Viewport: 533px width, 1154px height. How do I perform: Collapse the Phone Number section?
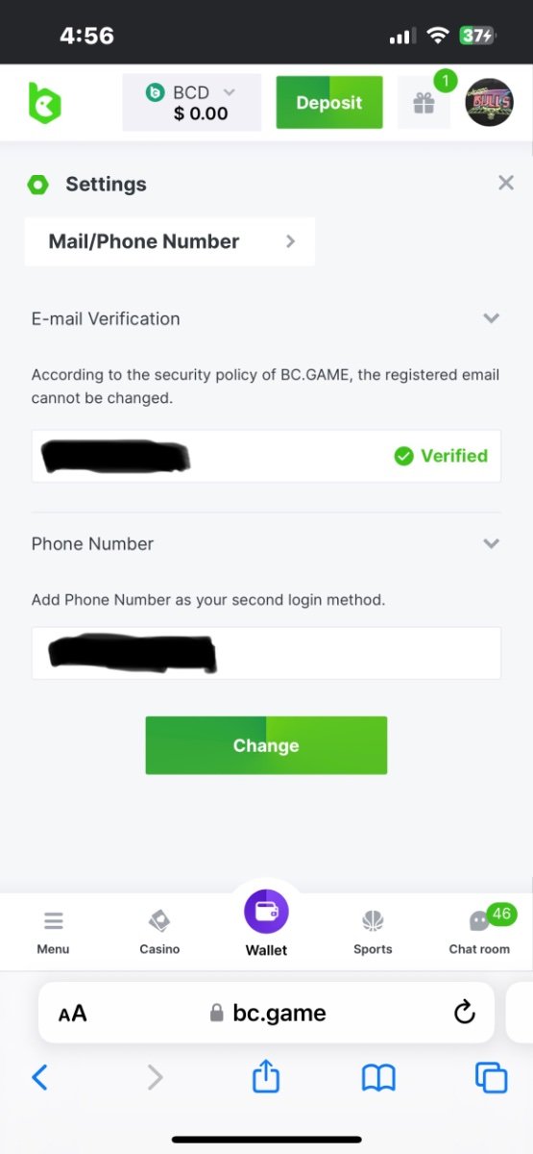point(491,543)
